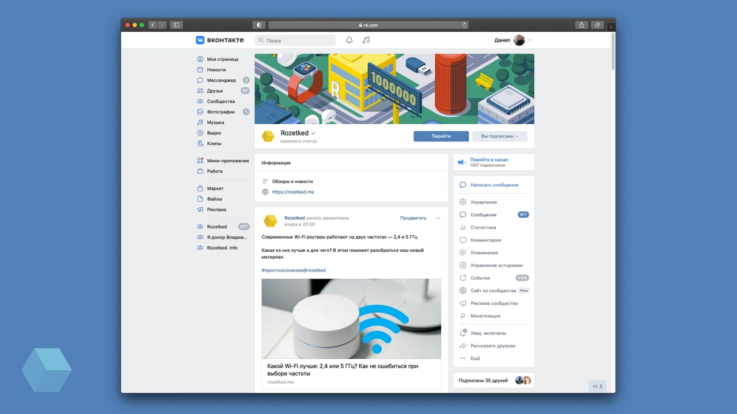The height and width of the screenshot is (414, 737).
Task: Open Упоминания
Action: coord(484,253)
